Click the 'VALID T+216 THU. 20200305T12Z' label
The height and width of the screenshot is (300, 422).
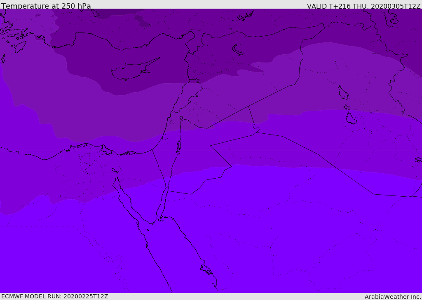[363, 6]
